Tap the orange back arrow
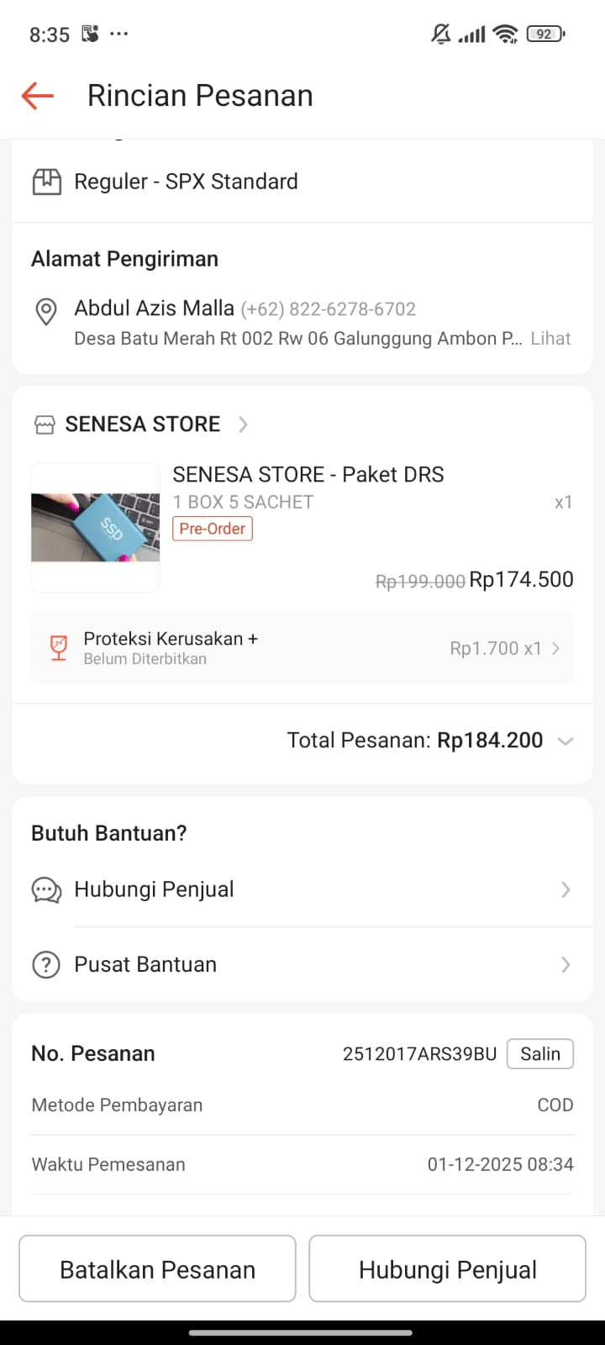The image size is (605, 1345). click(x=38, y=96)
